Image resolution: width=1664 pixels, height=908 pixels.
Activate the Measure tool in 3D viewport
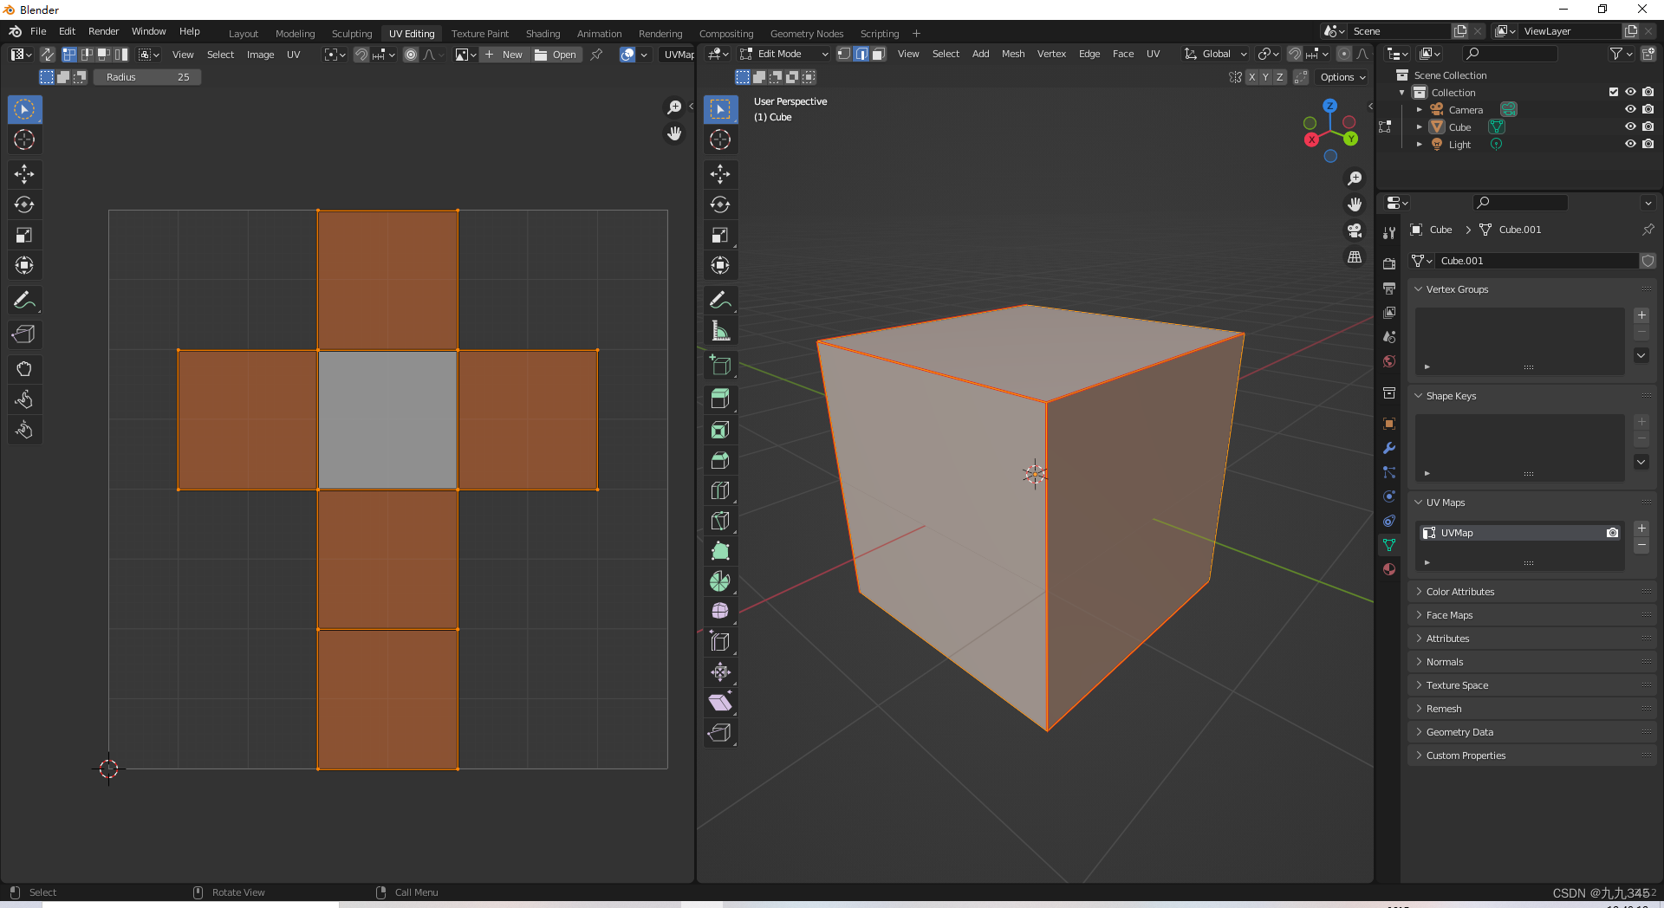pyautogui.click(x=720, y=331)
